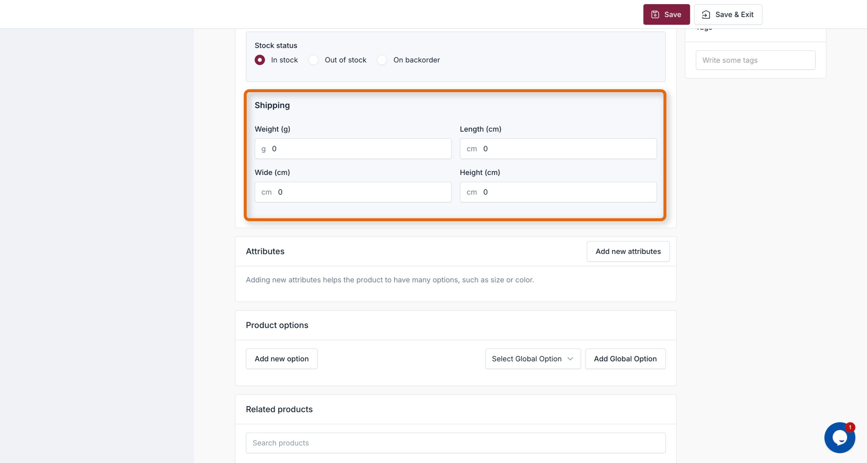Select the Out of stock option
Viewport: 867px width, 463px height.
click(x=313, y=60)
